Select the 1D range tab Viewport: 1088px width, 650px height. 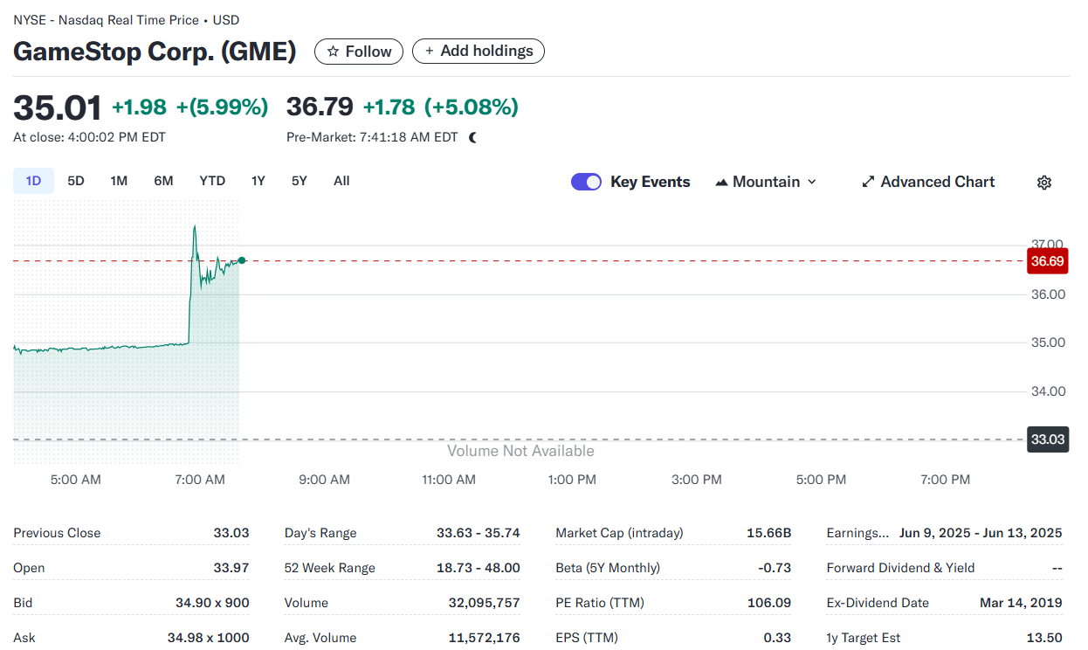33,181
